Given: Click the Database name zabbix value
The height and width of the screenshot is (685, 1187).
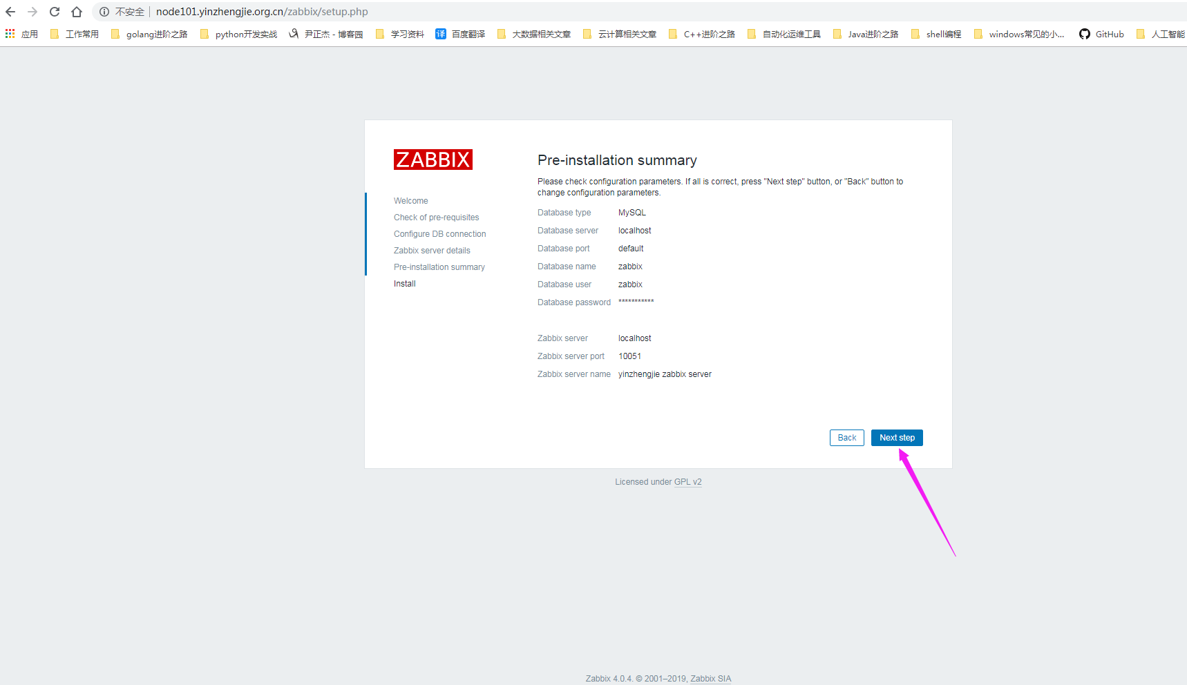Looking at the screenshot, I should point(630,267).
